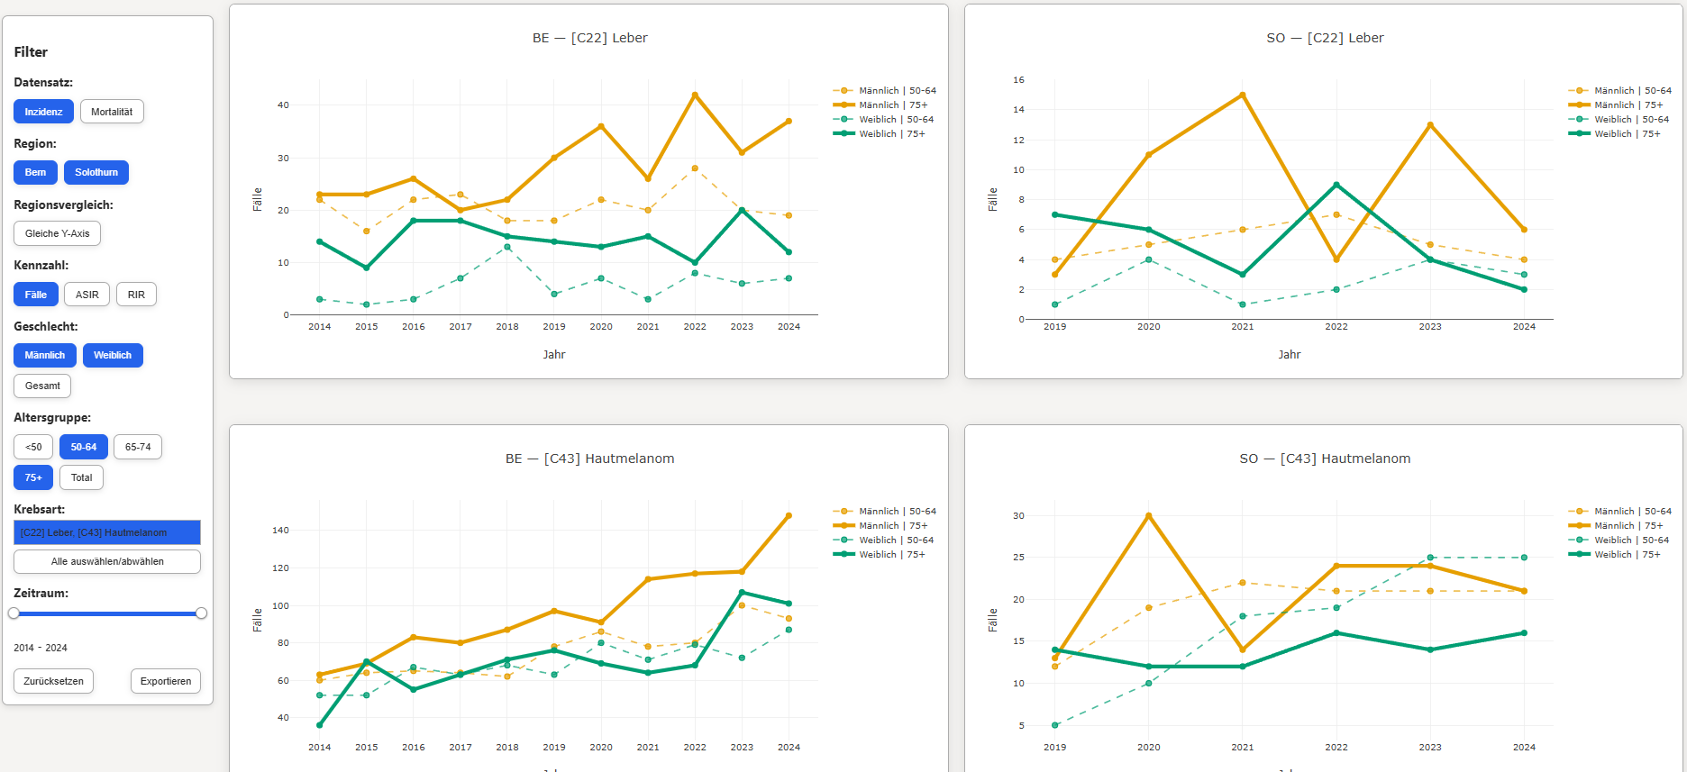Click the 2022 peak point in BE Leber chart
This screenshot has height=772, width=1687.
pos(695,95)
